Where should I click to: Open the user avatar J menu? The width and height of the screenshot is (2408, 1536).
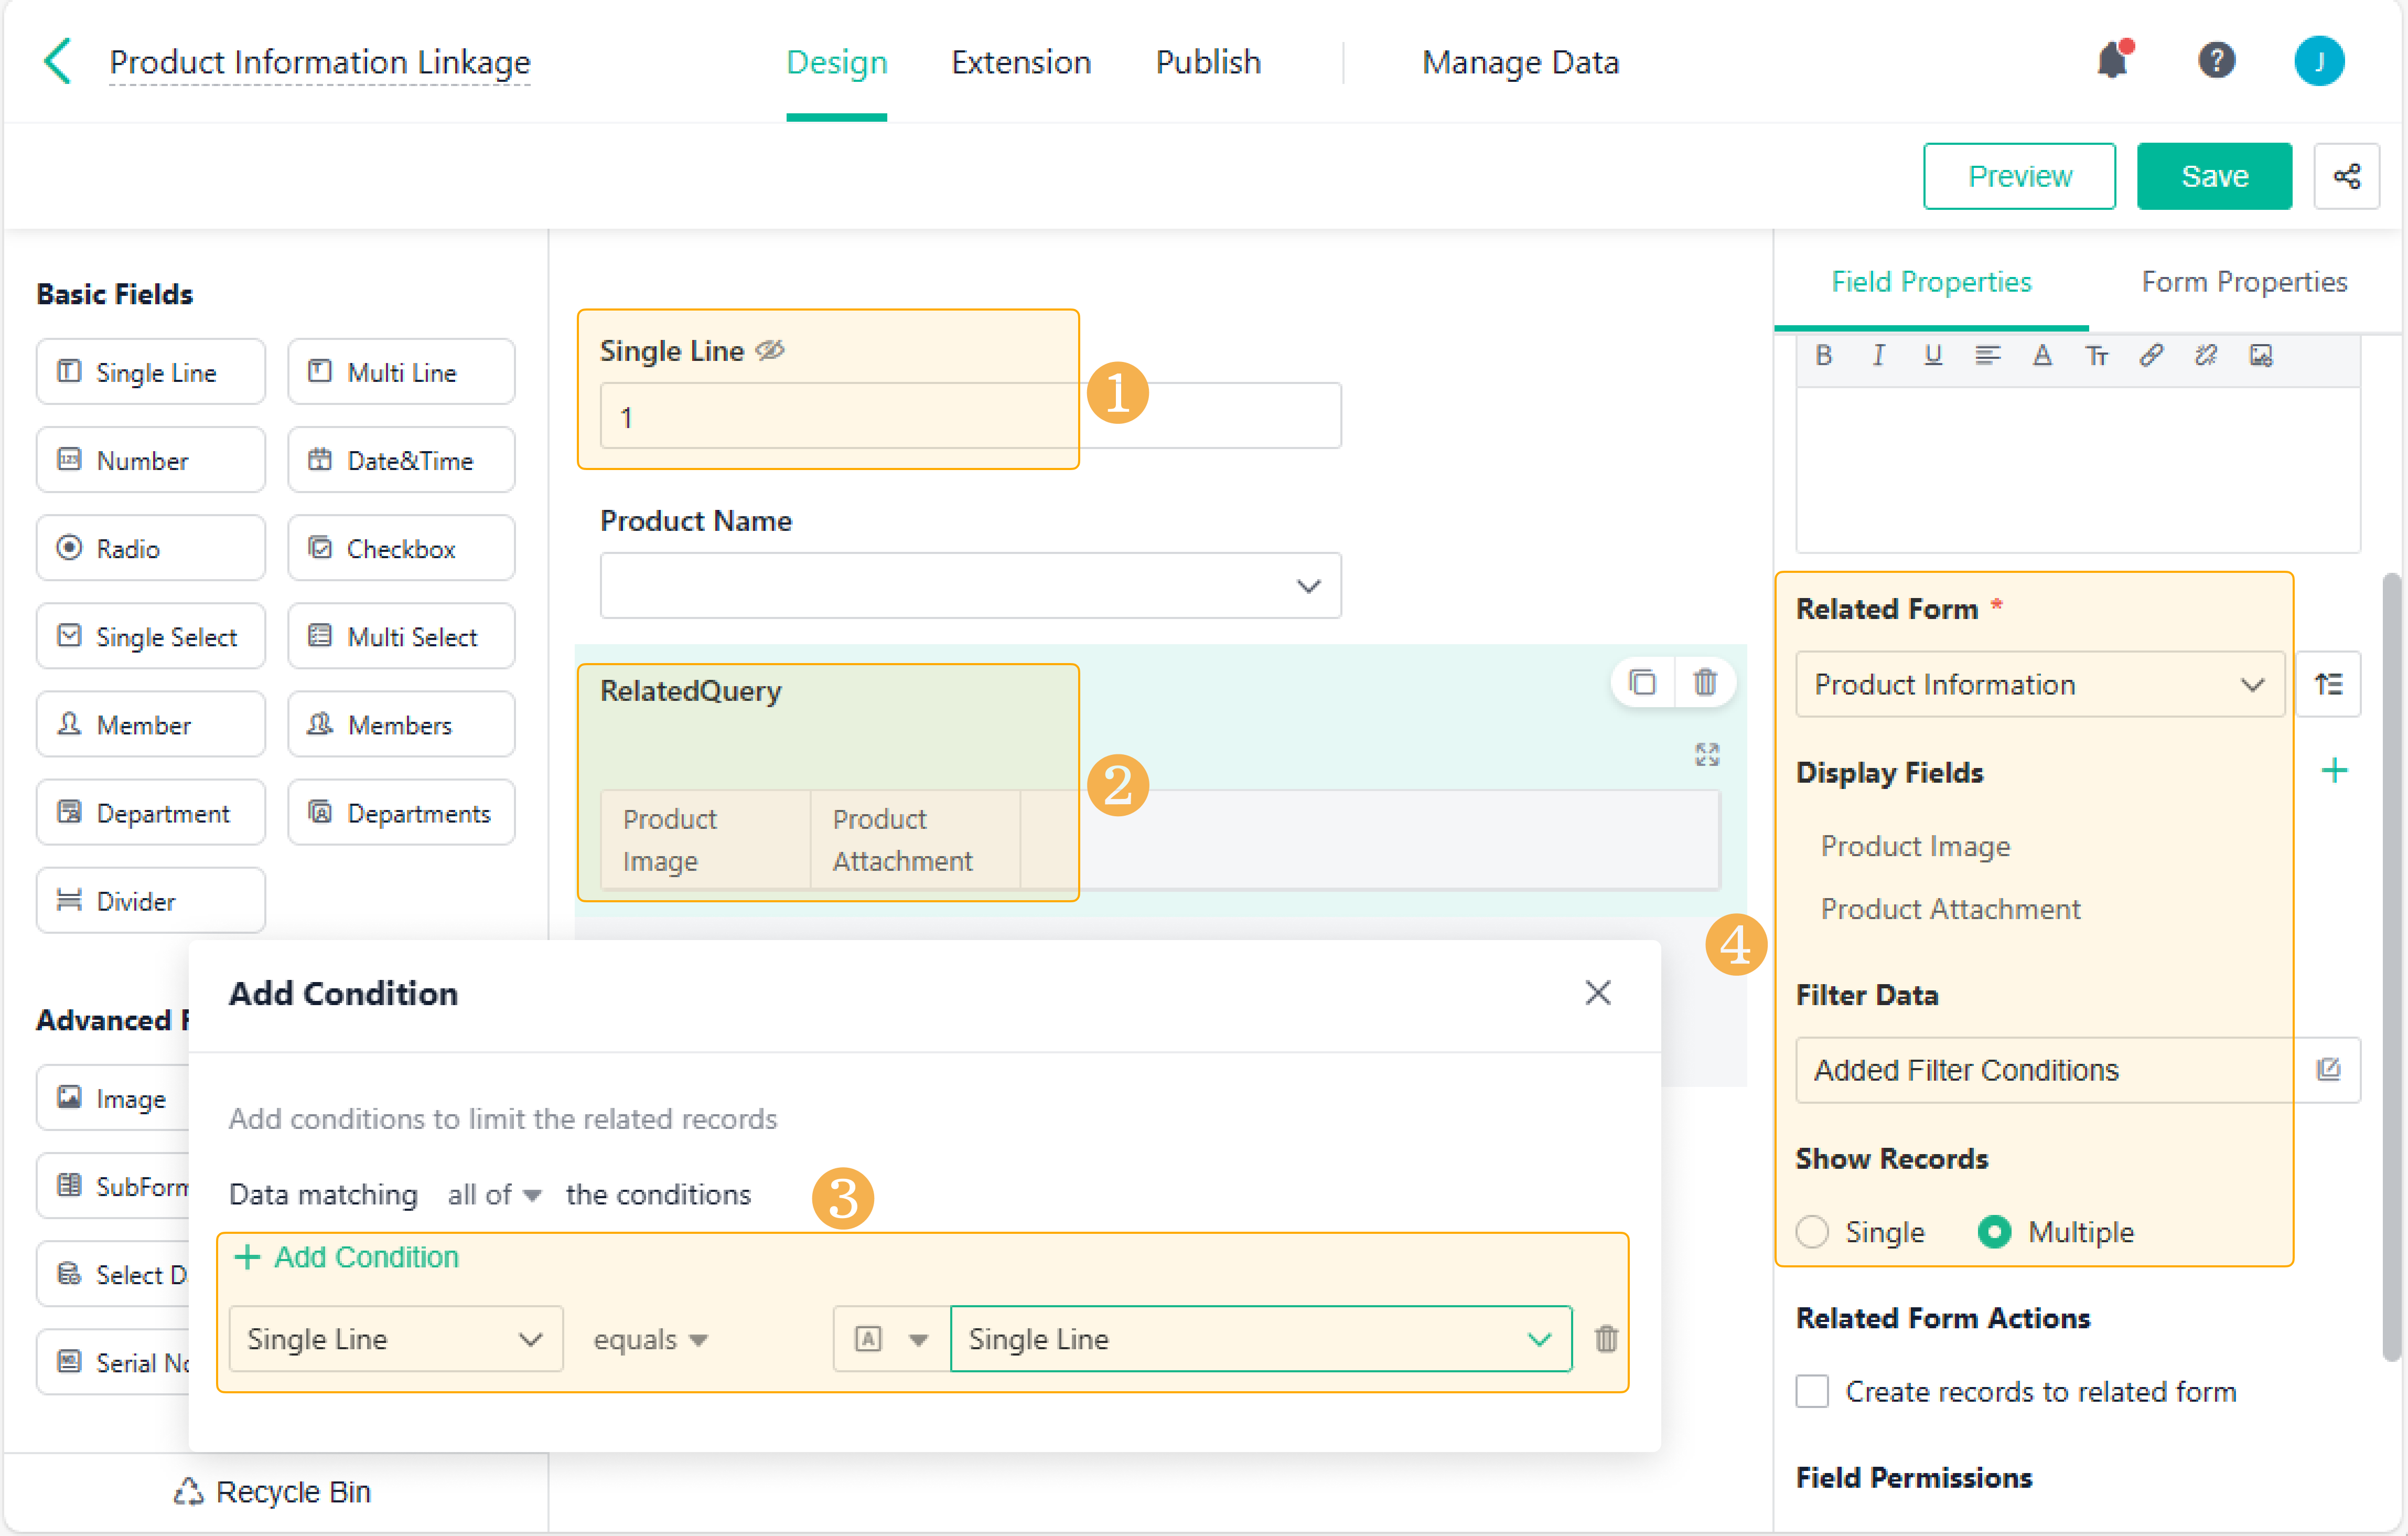2319,61
